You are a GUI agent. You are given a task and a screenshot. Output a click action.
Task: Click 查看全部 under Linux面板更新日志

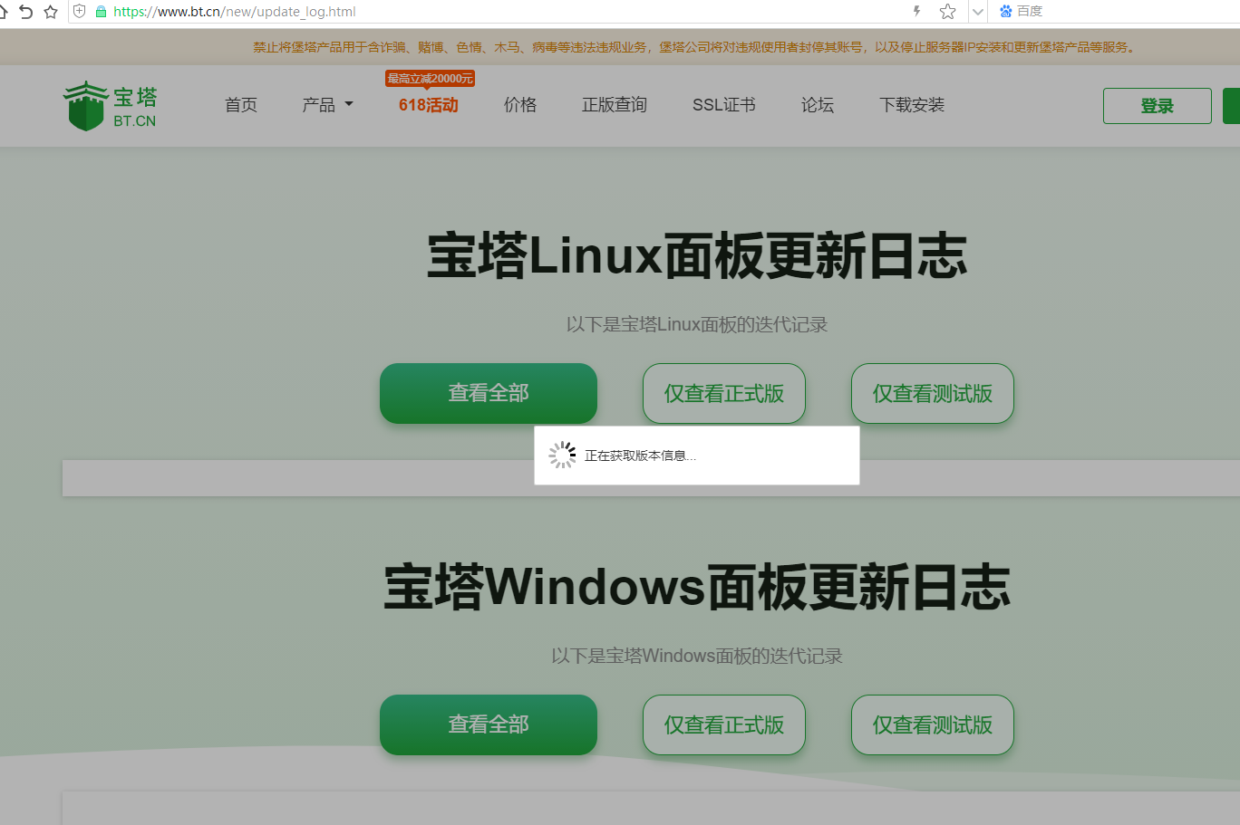[x=489, y=393]
